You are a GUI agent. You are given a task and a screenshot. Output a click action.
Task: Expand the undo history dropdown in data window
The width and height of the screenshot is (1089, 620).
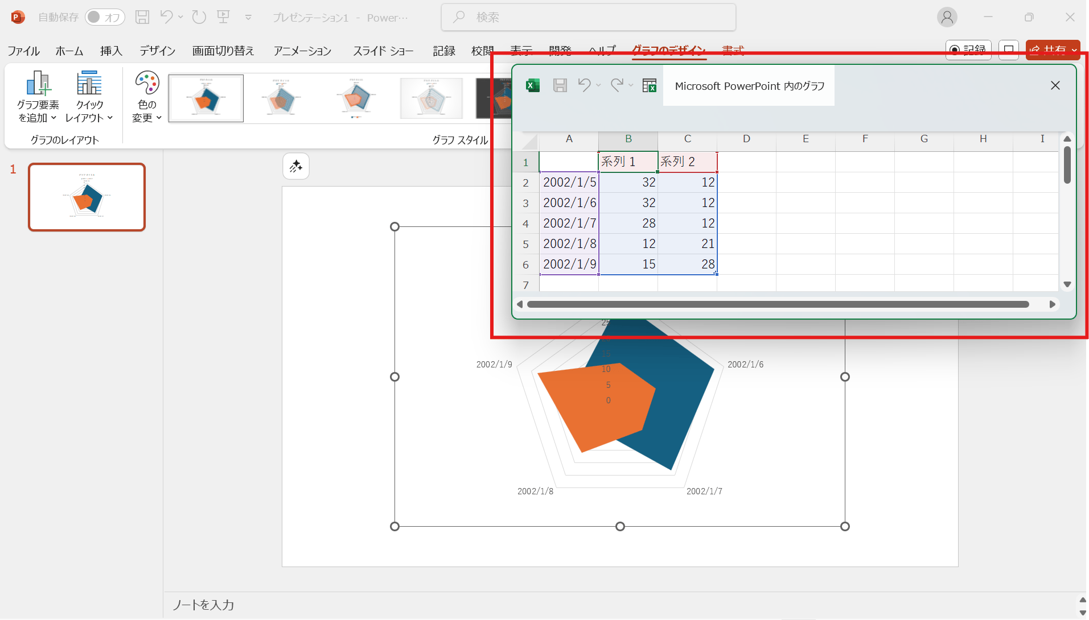point(598,85)
